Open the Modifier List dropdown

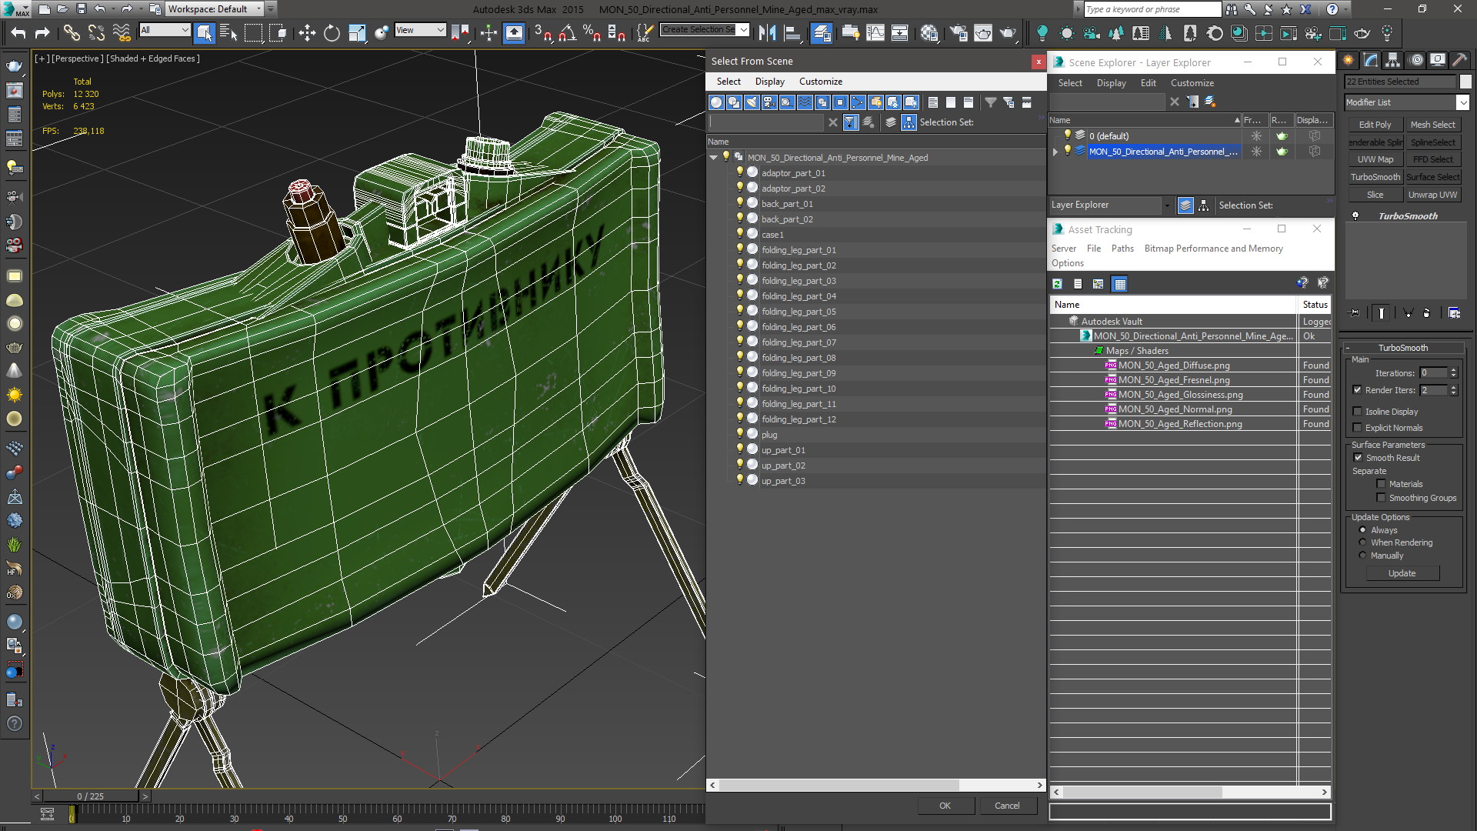point(1462,102)
